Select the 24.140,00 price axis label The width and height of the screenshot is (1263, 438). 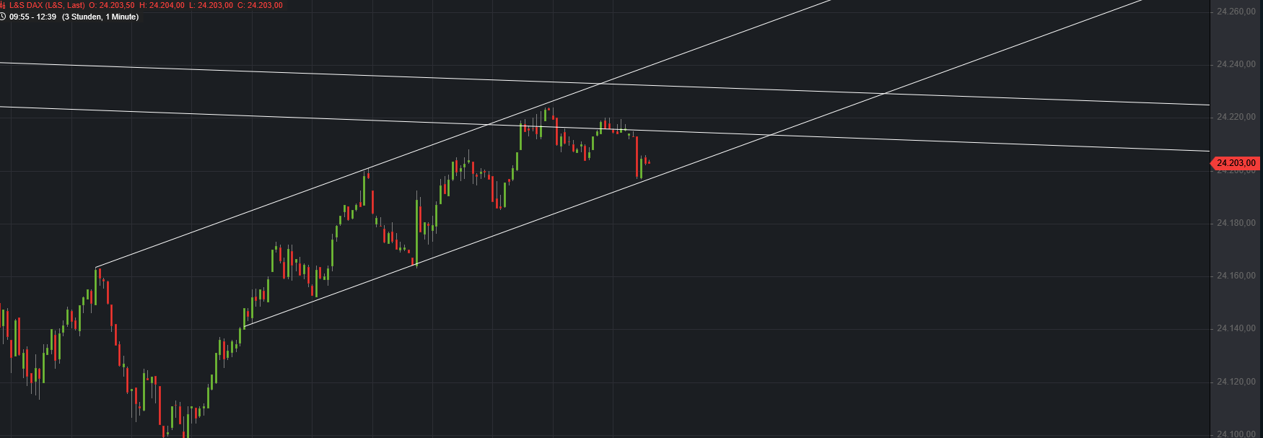(1236, 328)
